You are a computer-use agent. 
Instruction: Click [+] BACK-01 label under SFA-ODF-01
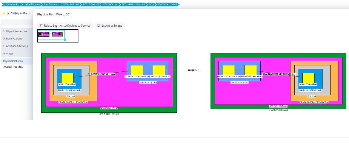(x=159, y=76)
